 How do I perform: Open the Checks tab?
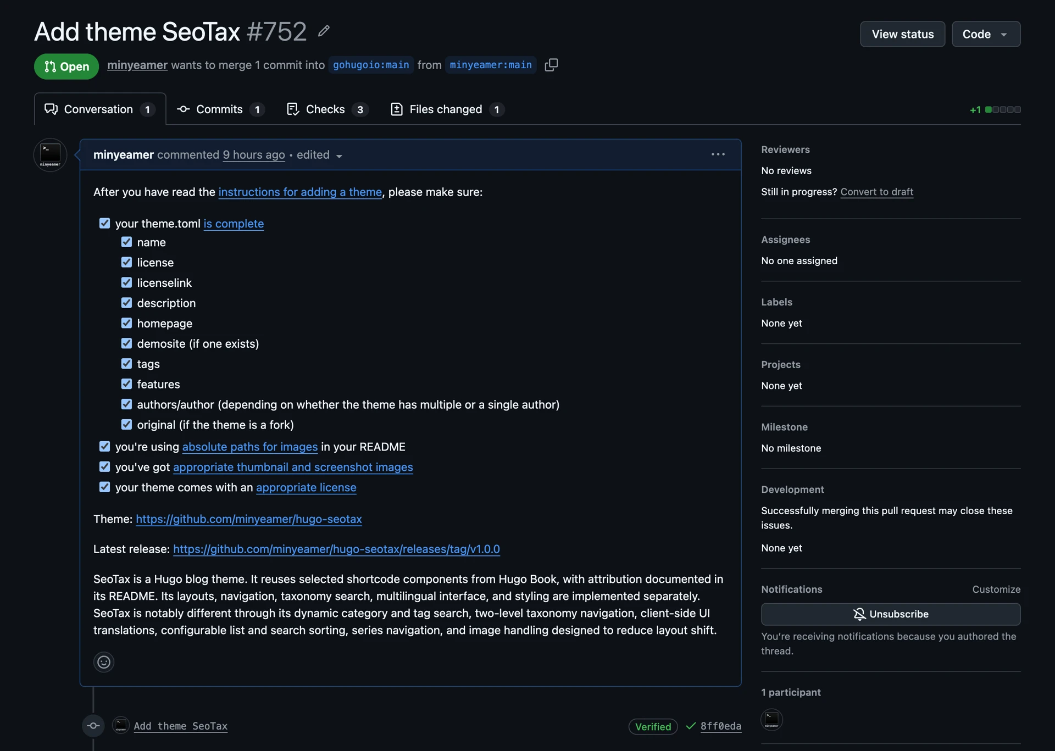tap(327, 109)
